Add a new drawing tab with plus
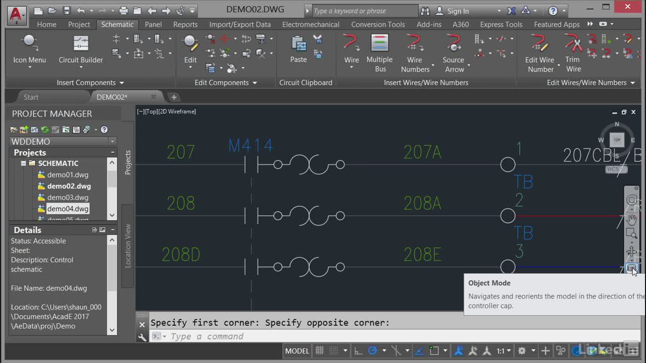Image resolution: width=646 pixels, height=363 pixels. pos(174,97)
